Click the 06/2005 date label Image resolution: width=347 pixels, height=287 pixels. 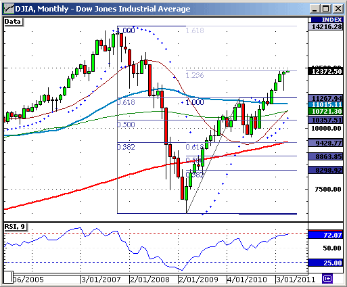(x=28, y=280)
